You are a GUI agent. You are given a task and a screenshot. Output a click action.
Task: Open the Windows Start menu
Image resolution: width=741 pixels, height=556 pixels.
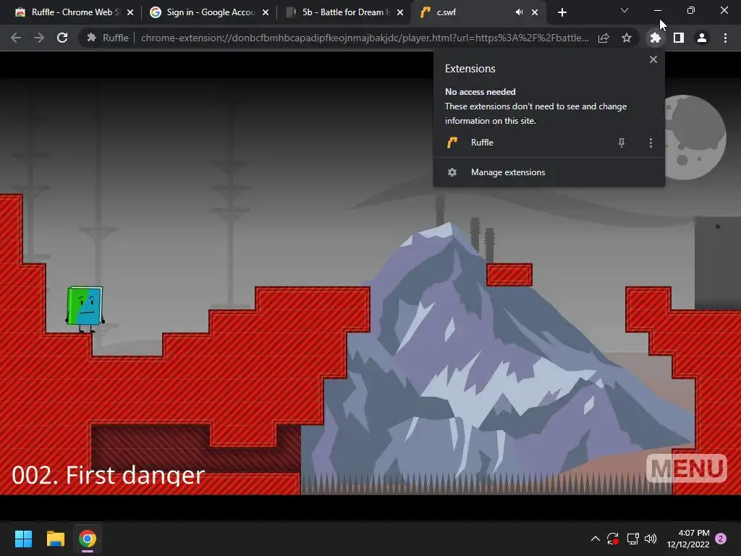(23, 539)
